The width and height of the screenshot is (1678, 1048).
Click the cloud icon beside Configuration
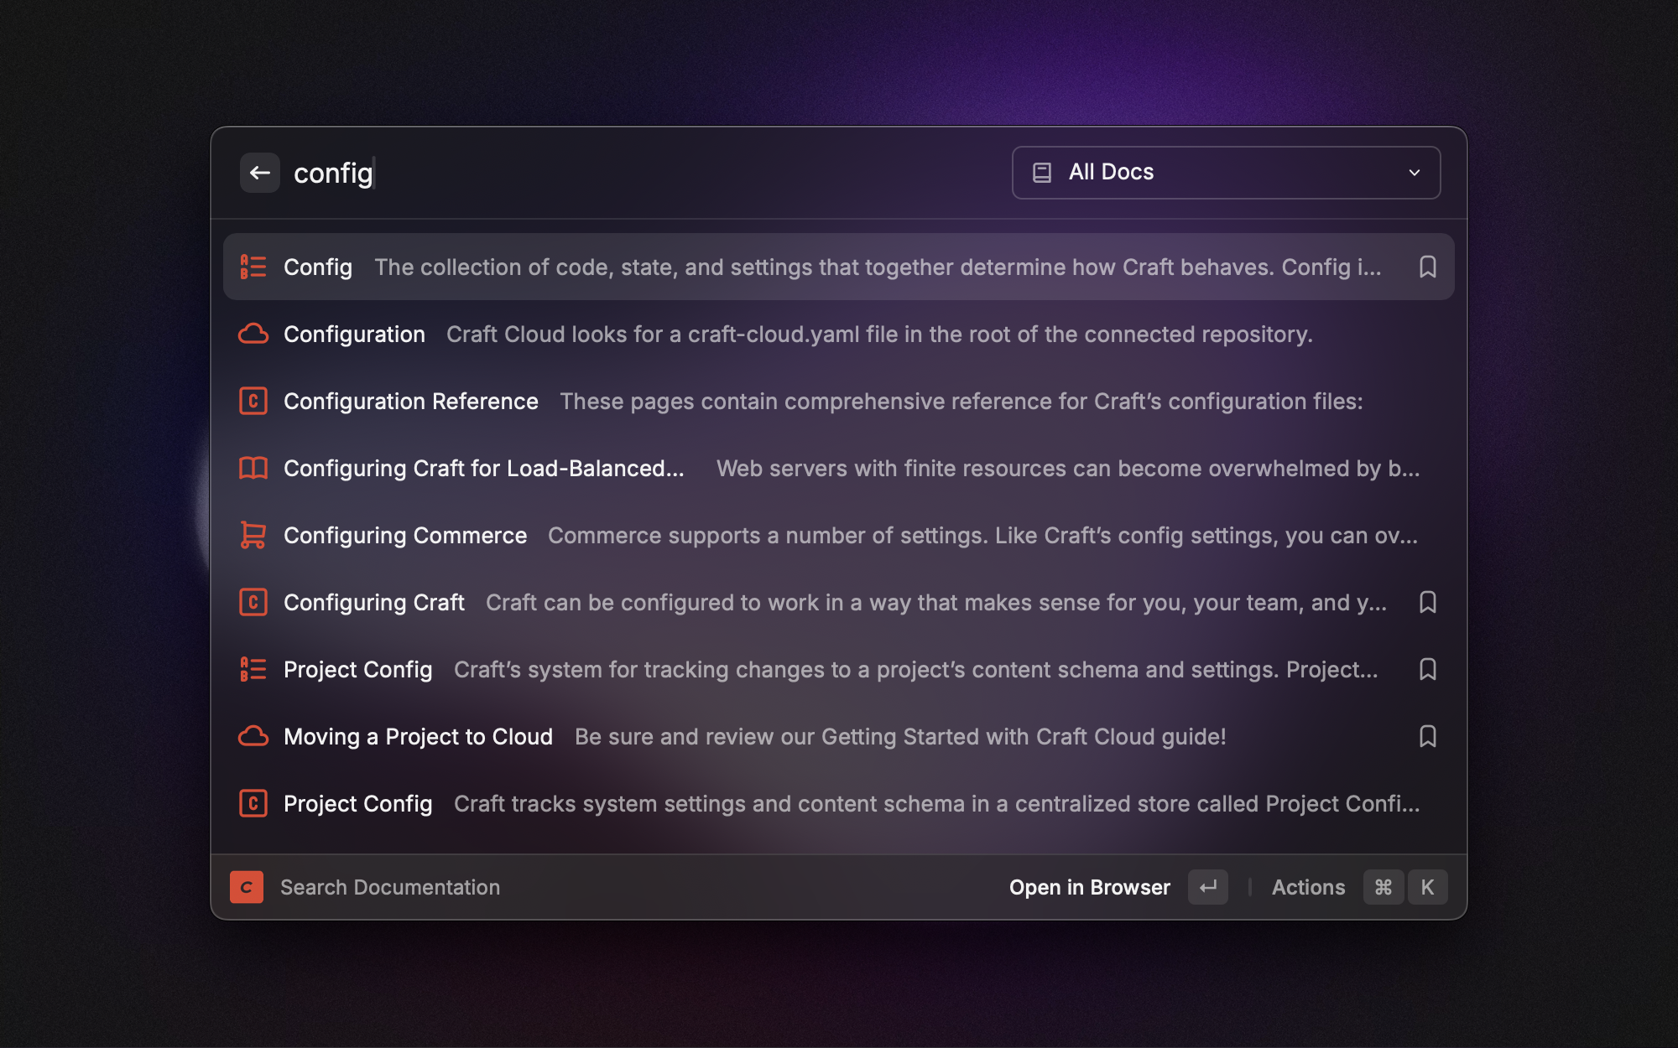click(253, 334)
